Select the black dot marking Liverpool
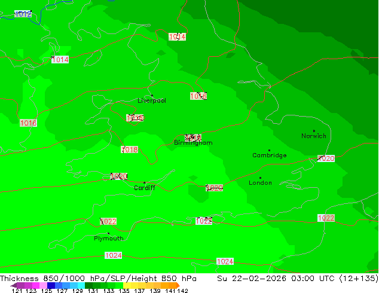The width and height of the screenshot is (379, 293). click(x=152, y=96)
